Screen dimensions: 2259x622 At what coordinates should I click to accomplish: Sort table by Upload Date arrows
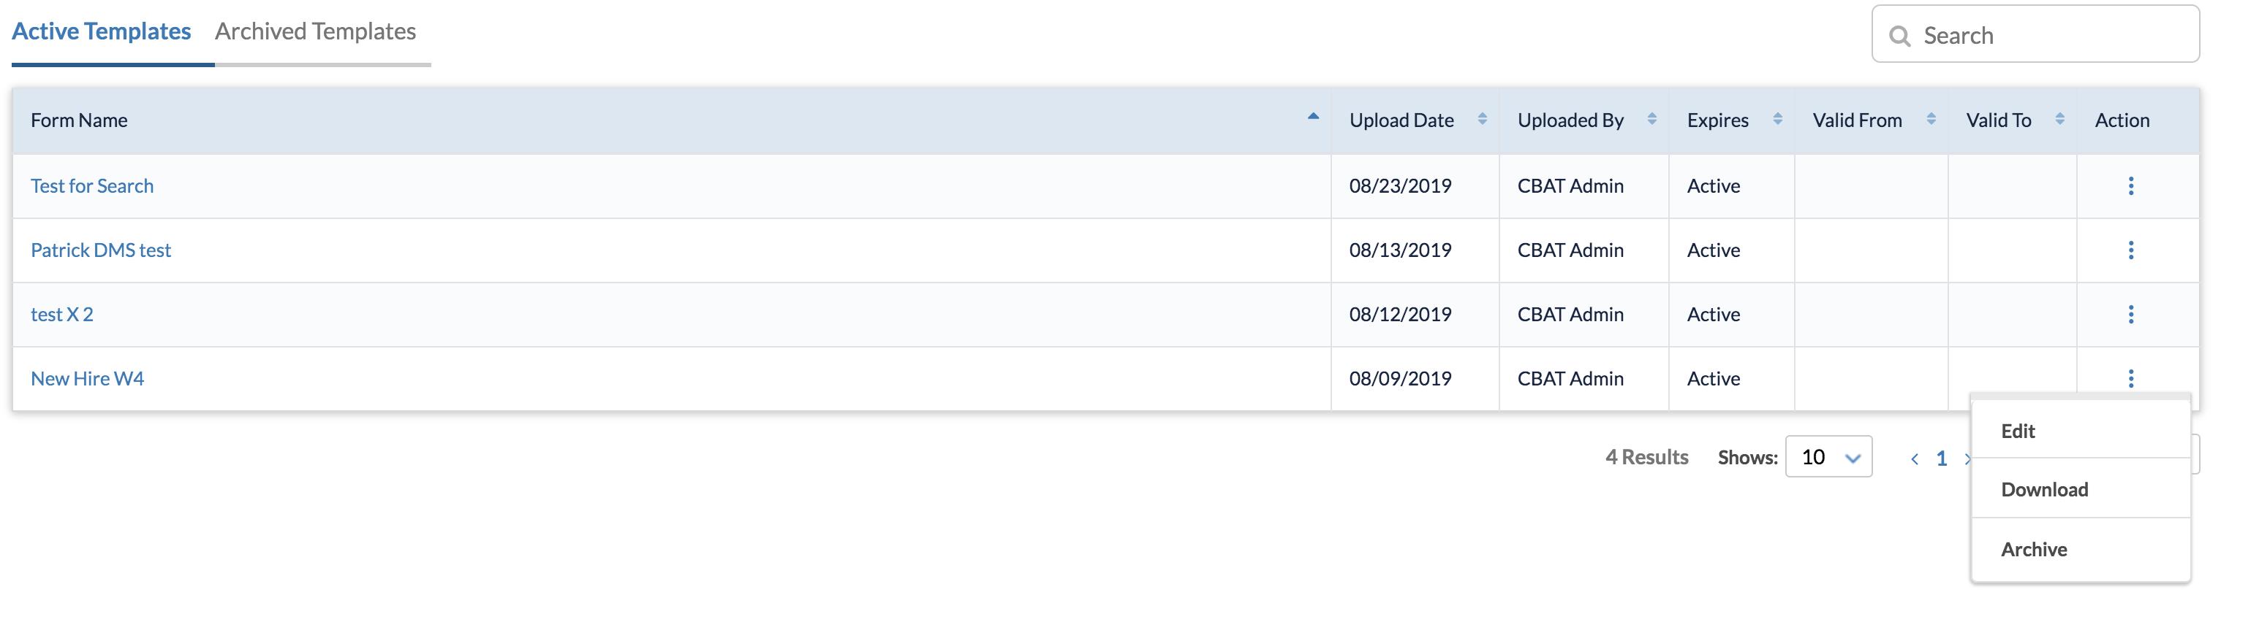click(x=1482, y=119)
